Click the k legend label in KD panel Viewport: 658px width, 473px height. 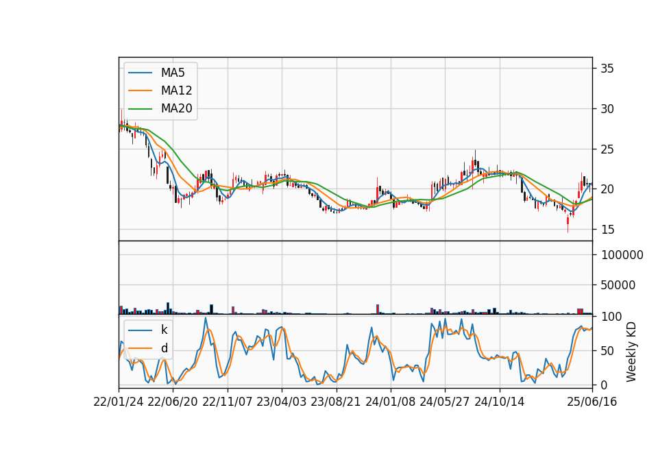point(164,330)
